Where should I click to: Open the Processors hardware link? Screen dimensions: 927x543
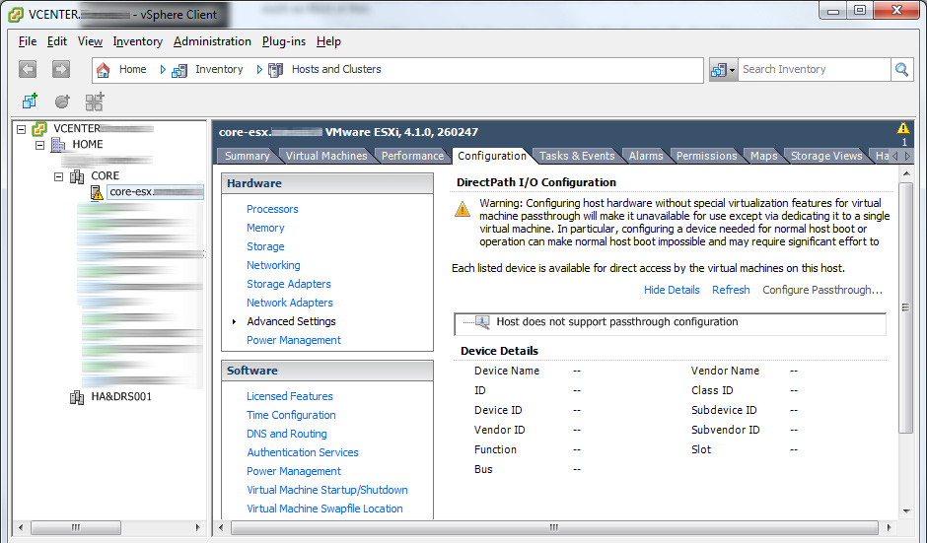click(272, 209)
